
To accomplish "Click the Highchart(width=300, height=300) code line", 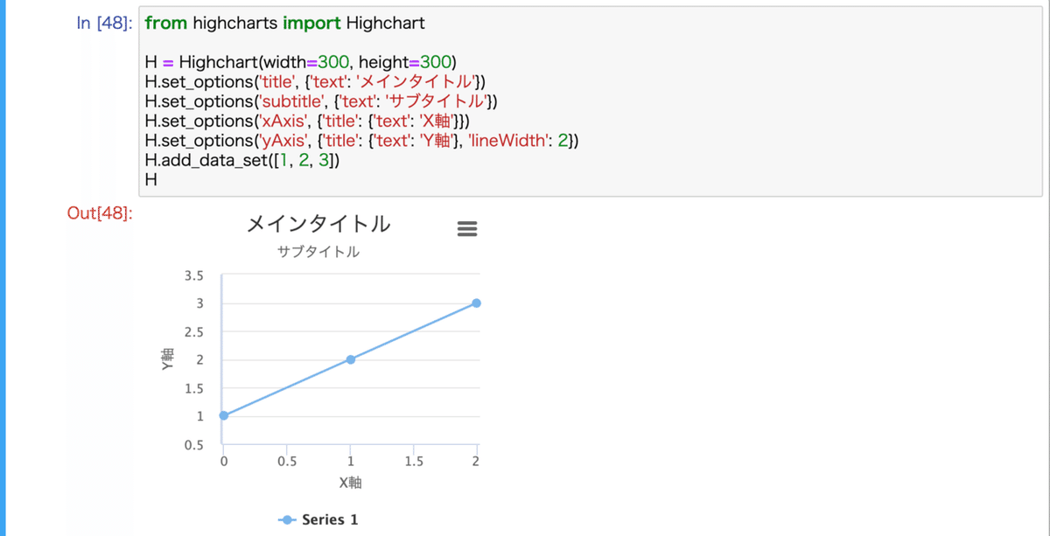I will (301, 62).
